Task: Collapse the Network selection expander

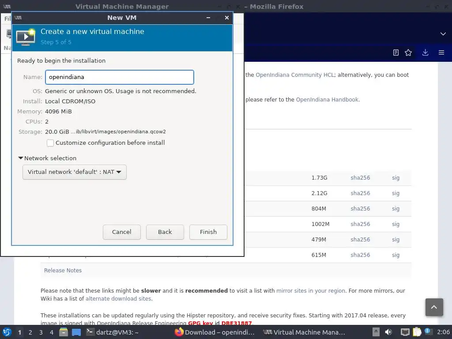Action: pos(20,158)
